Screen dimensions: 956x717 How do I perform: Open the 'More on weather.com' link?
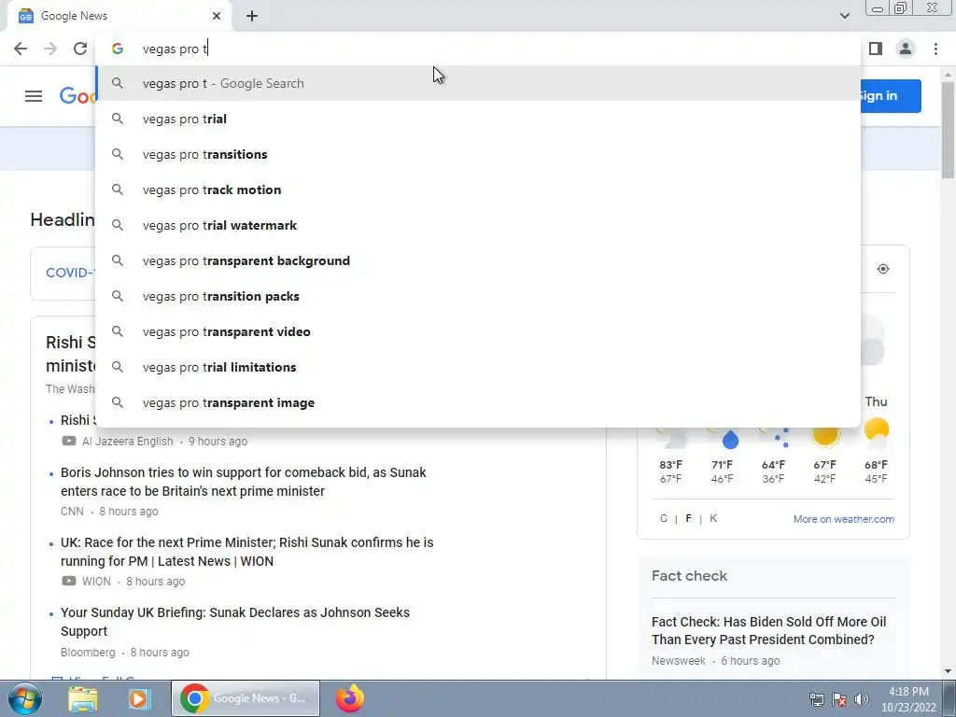coord(844,519)
